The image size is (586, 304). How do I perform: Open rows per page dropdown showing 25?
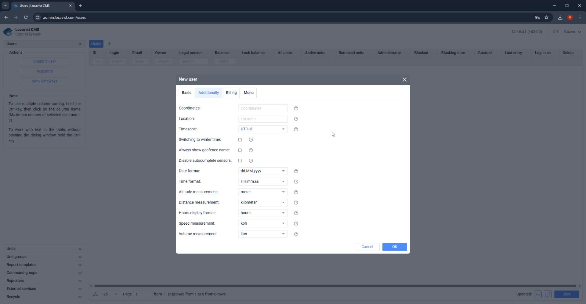[x=110, y=294]
